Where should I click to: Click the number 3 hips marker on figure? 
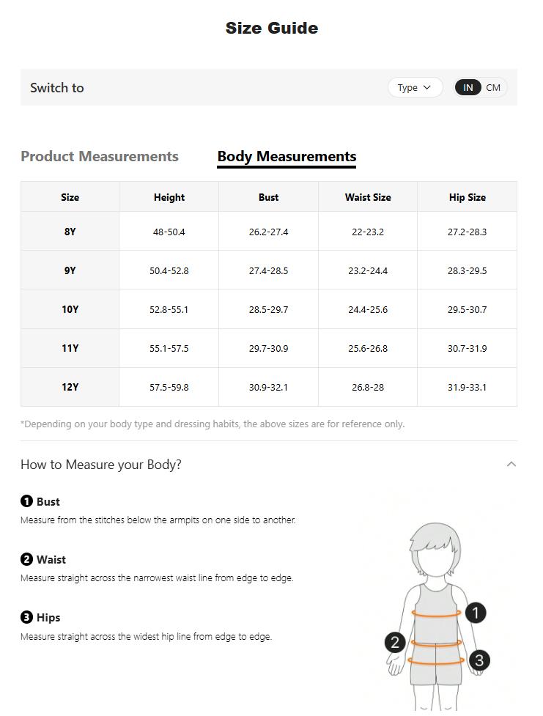click(479, 660)
